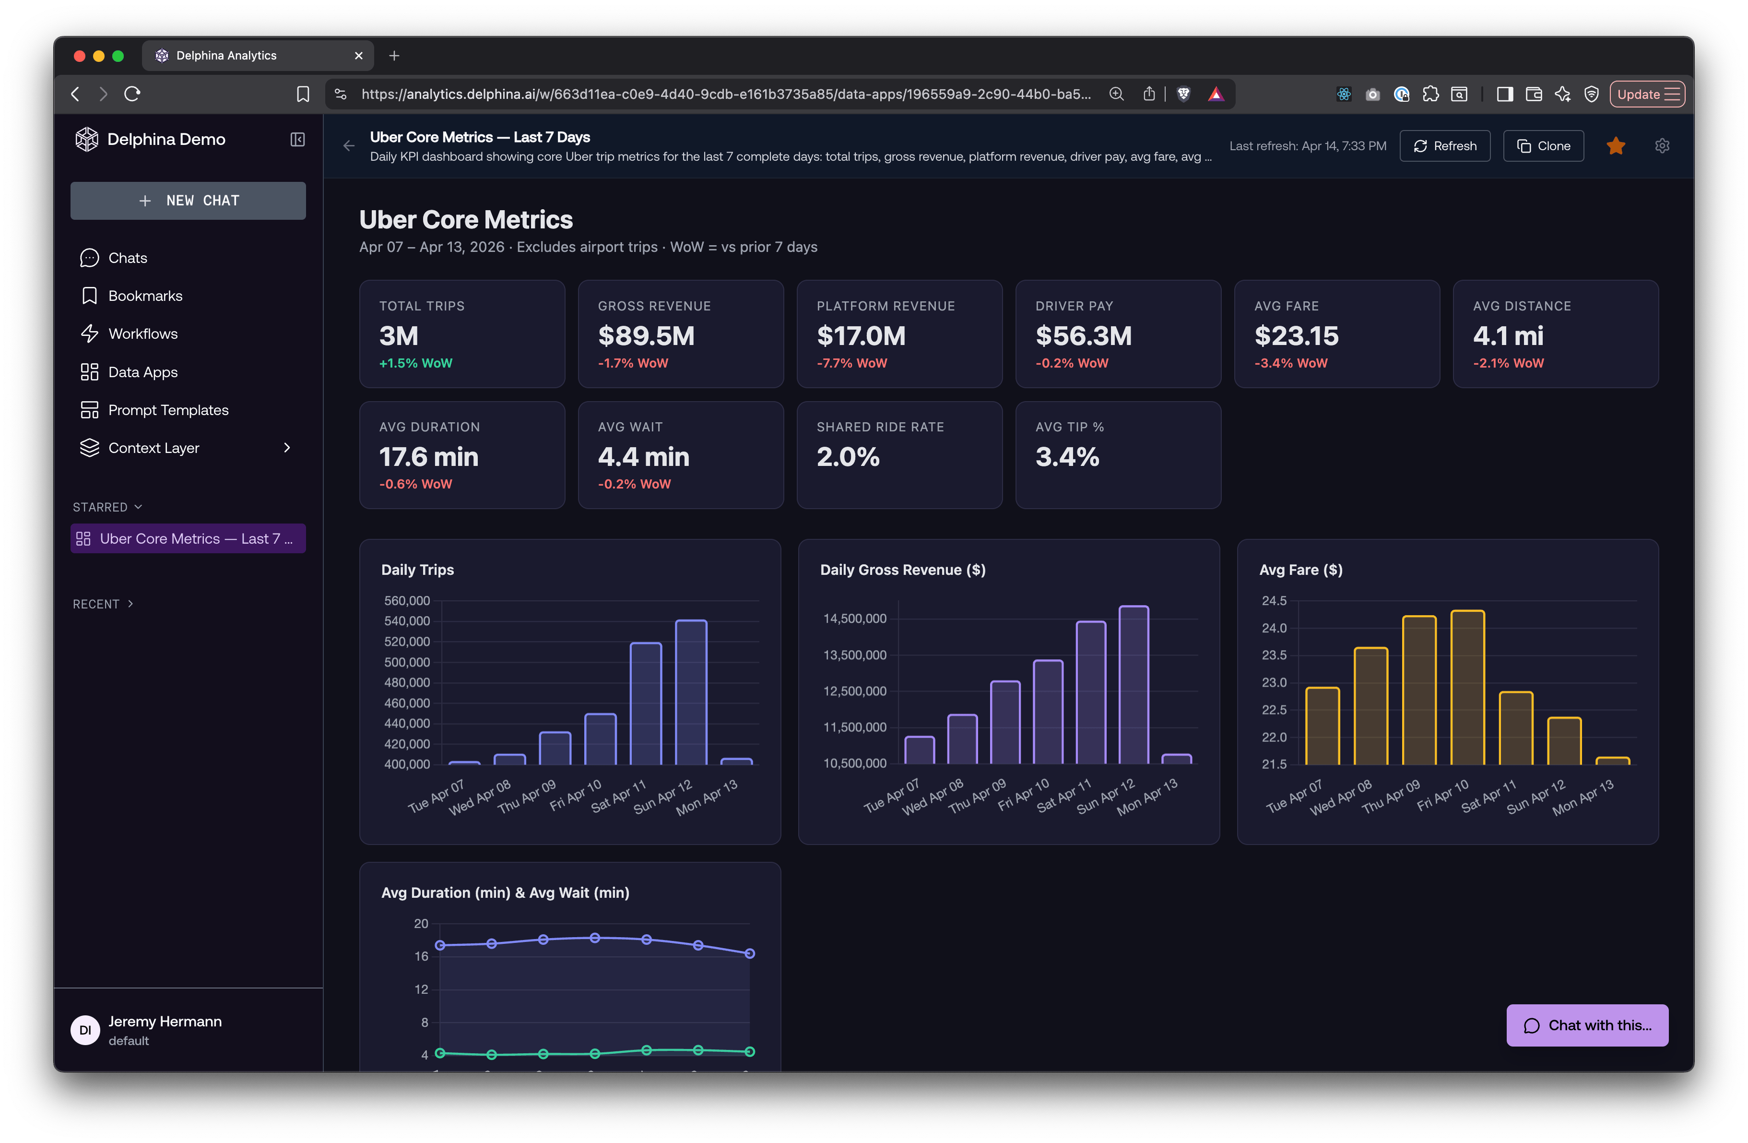Start a NEW CHAT
The height and width of the screenshot is (1143, 1748).
coord(188,201)
